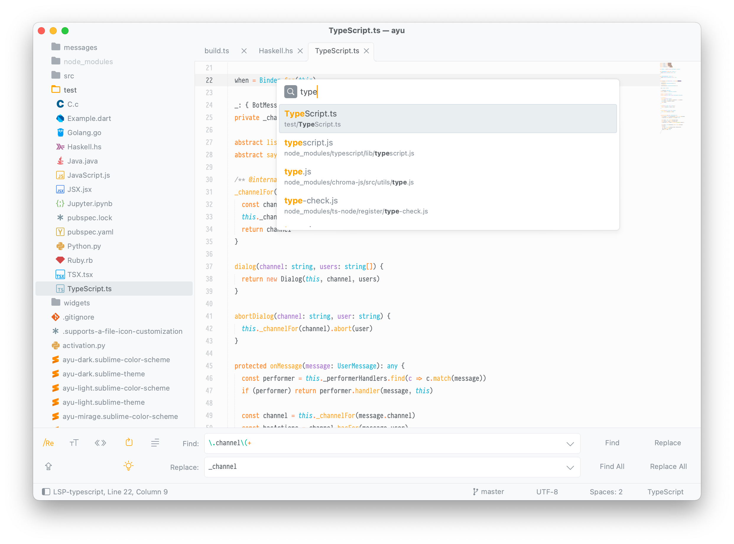
Task: Collapse the test folder
Action: (56, 90)
